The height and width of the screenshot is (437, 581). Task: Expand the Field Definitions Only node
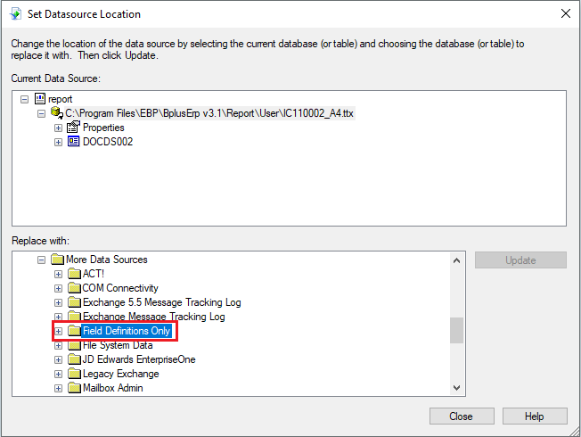coord(58,331)
